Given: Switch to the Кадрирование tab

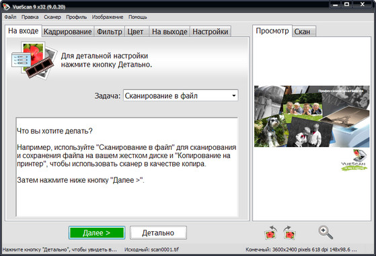Looking at the screenshot, I should pos(68,32).
